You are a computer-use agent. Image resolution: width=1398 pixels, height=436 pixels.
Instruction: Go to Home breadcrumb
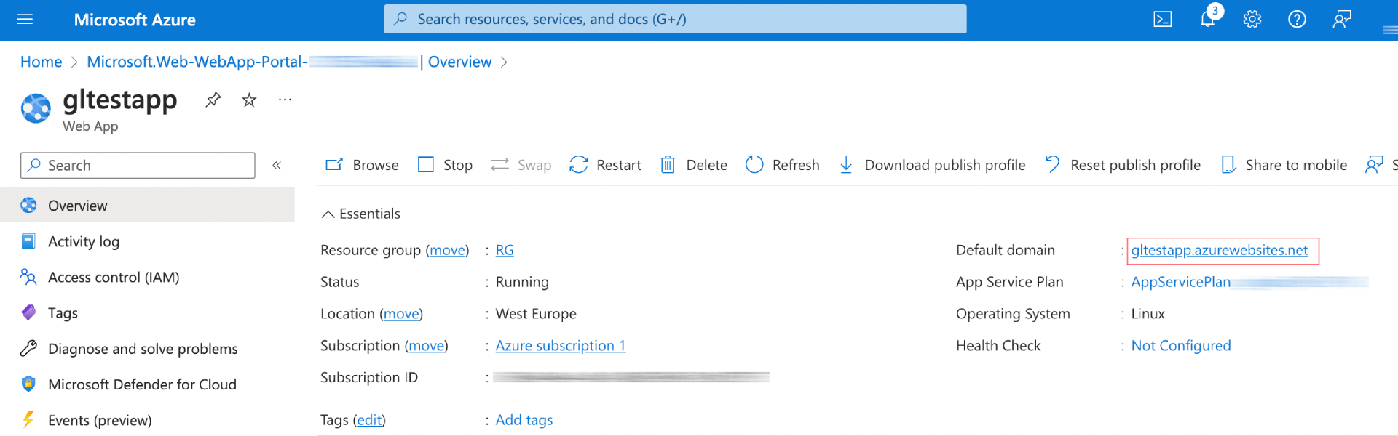click(42, 62)
